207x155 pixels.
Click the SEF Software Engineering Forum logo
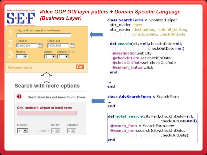pyautogui.click(x=21, y=18)
